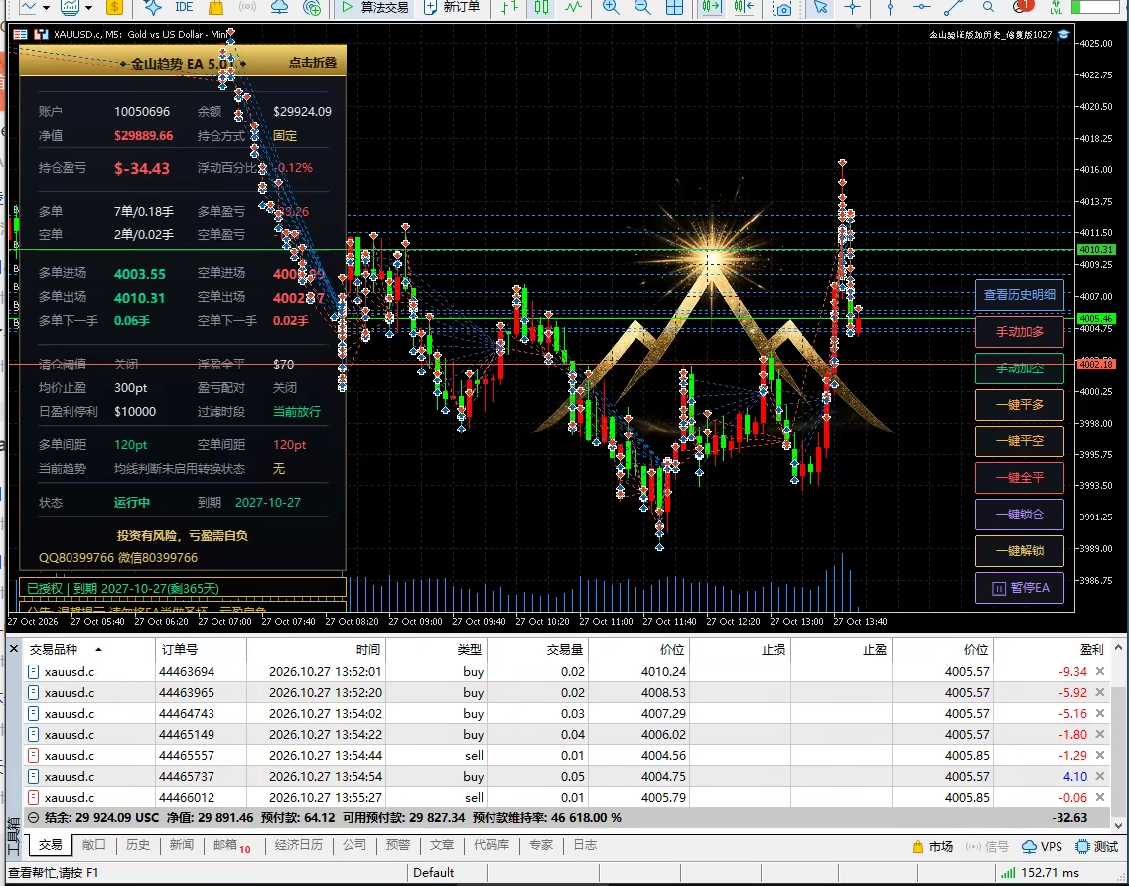The width and height of the screenshot is (1129, 886).
Task: Switch to the 历史 tab
Action: 137,845
